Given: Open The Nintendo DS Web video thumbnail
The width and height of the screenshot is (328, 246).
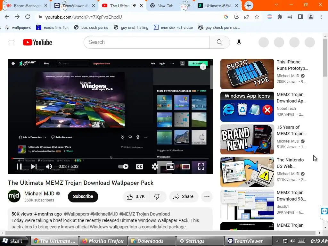Looking at the screenshot, I should [247, 172].
